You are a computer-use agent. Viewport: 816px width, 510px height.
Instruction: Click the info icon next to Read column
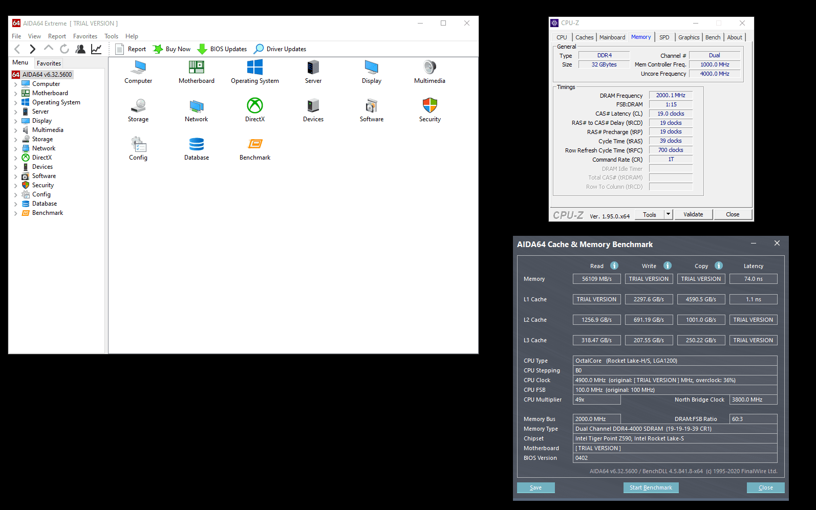(614, 265)
